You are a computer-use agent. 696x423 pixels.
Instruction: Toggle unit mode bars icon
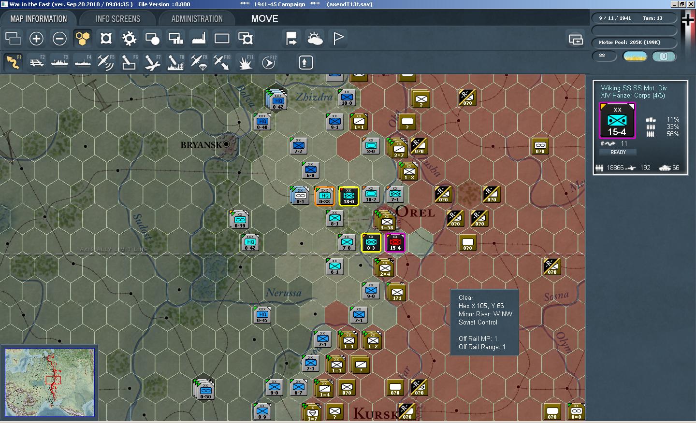coord(175,38)
